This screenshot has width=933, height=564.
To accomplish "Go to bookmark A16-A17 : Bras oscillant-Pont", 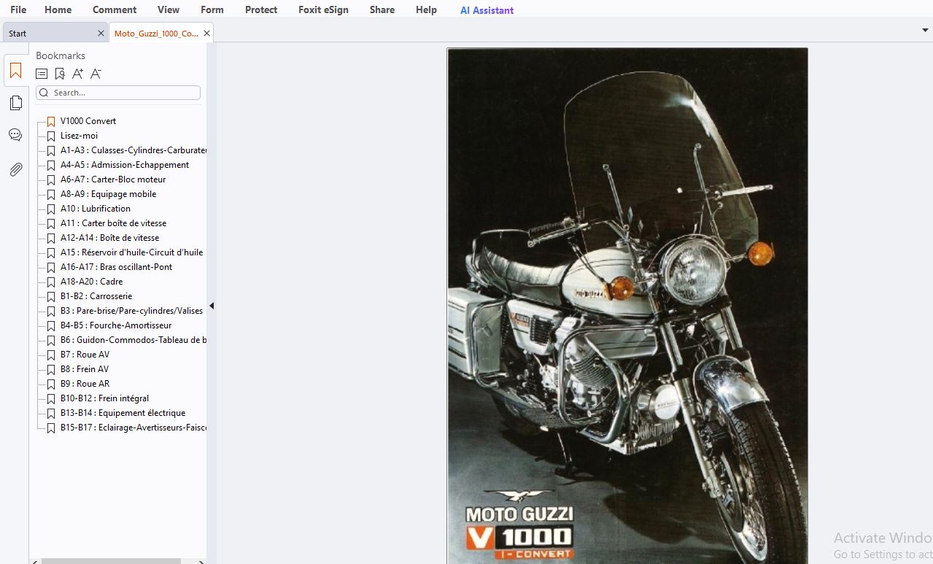I will tap(117, 267).
